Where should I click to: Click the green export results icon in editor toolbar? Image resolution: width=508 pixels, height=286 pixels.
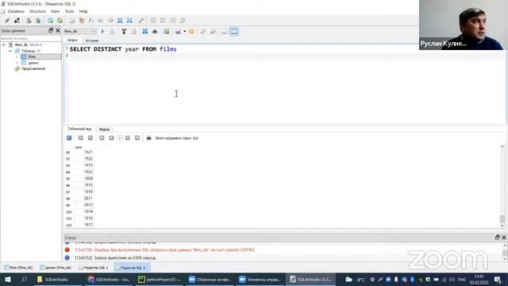click(x=167, y=32)
